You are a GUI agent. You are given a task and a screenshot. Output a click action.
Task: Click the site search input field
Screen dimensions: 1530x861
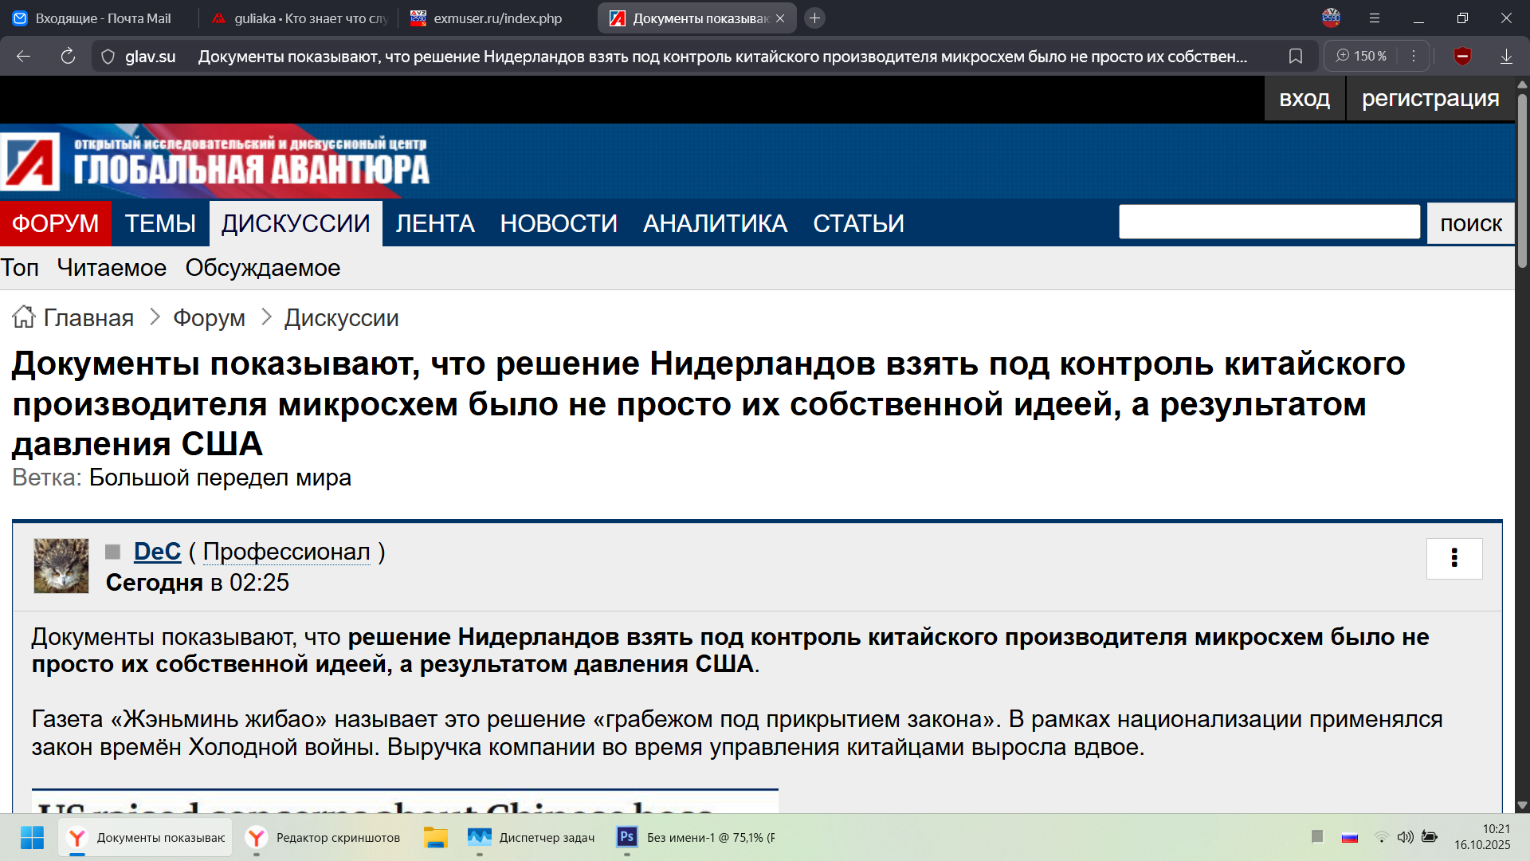[1269, 222]
